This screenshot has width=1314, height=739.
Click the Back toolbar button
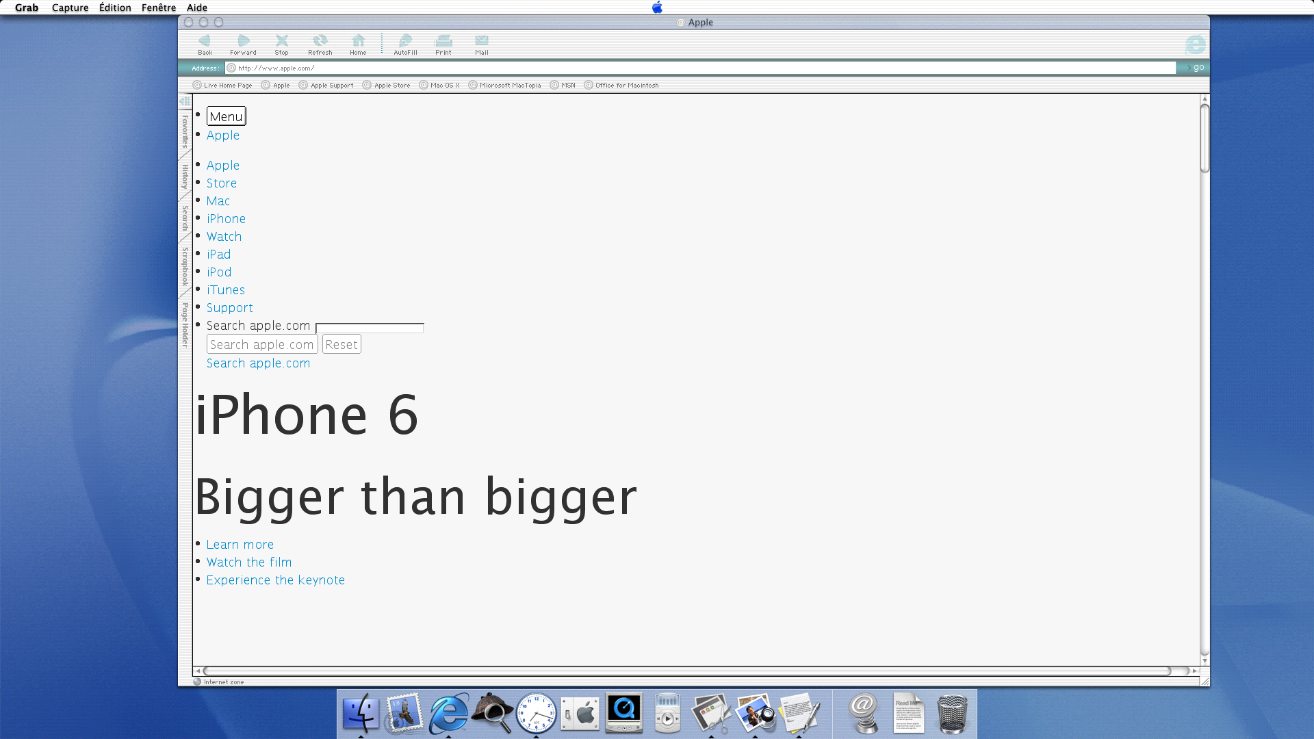pos(205,44)
